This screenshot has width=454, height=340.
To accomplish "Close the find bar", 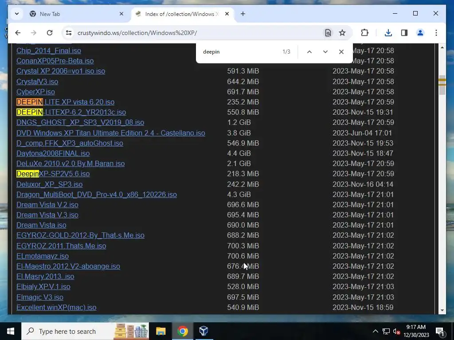I will (341, 52).
